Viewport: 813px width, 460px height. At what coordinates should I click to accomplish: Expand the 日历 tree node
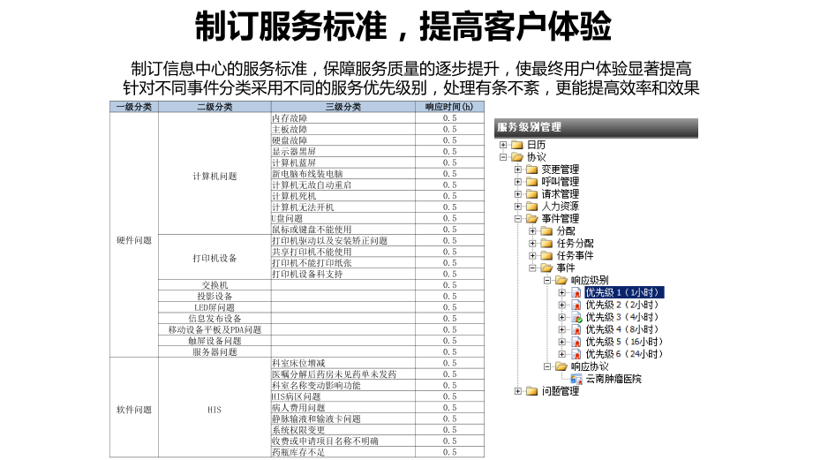503,145
